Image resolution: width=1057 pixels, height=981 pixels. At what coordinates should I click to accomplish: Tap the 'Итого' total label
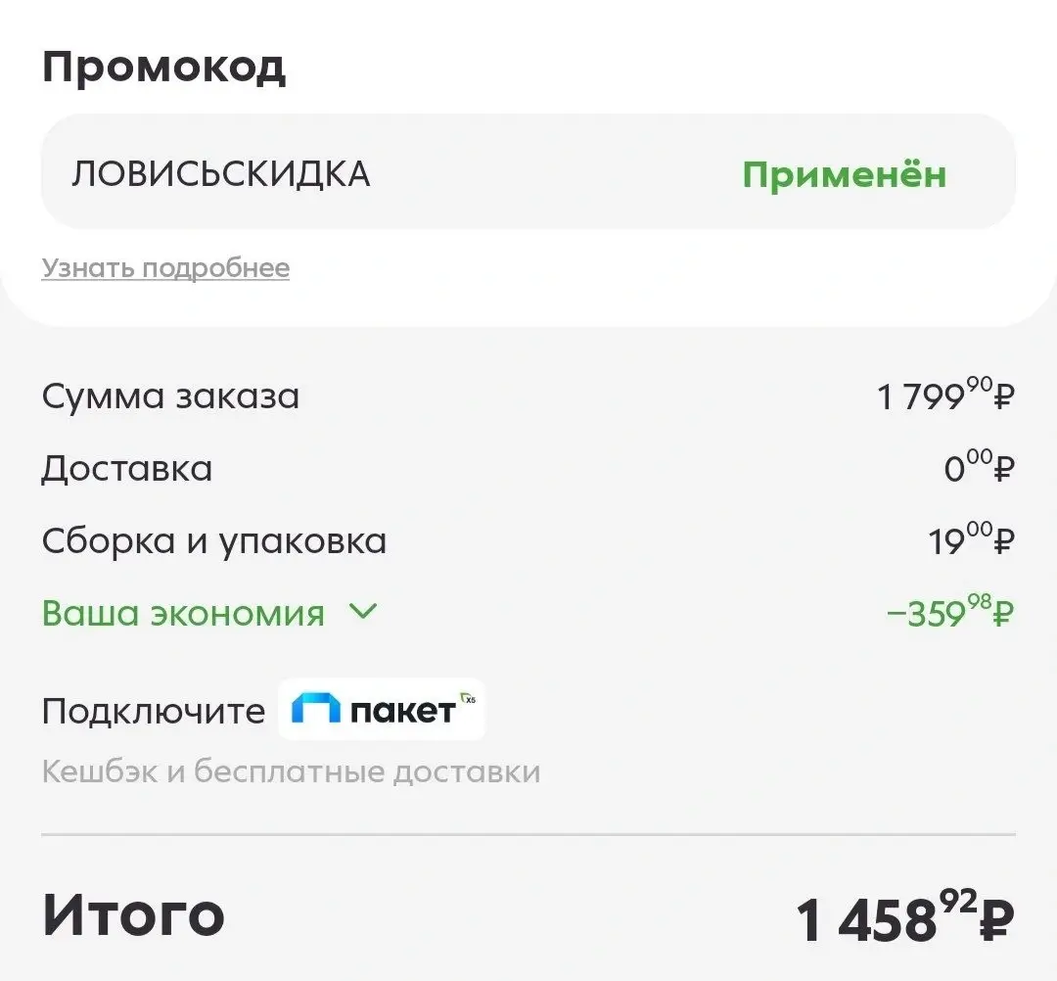pos(133,913)
